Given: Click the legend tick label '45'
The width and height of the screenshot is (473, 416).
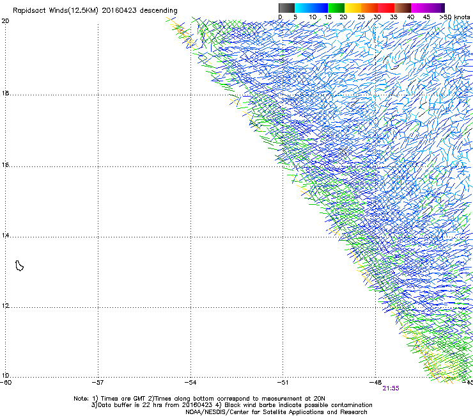Looking at the screenshot, I should 426,17.
